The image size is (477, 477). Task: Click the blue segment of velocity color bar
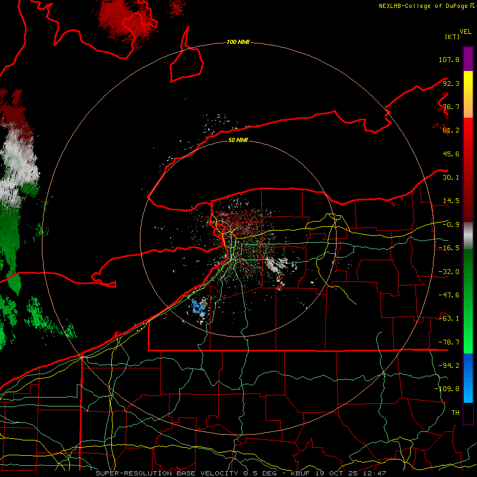point(468,378)
